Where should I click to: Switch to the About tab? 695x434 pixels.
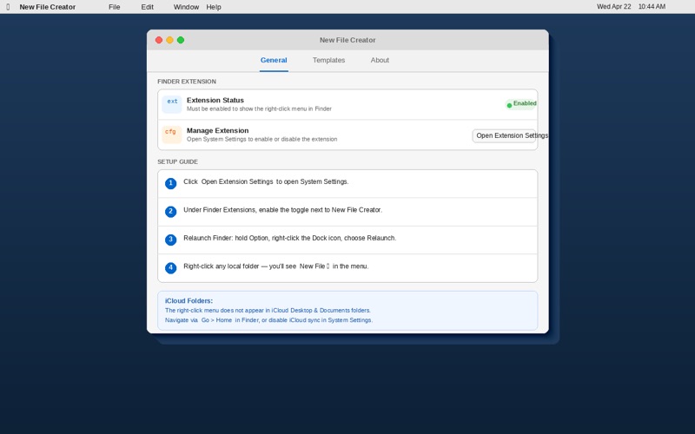[x=380, y=60]
